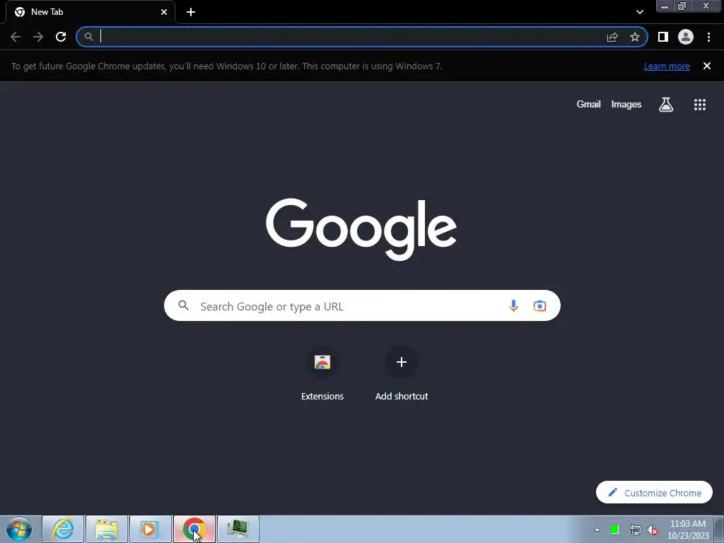Image resolution: width=724 pixels, height=543 pixels.
Task: Bookmark this tab with the star icon
Action: (x=635, y=37)
